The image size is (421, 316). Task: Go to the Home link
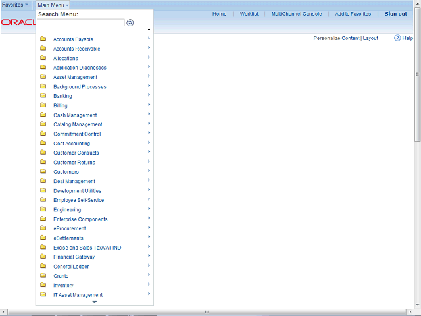pos(219,14)
